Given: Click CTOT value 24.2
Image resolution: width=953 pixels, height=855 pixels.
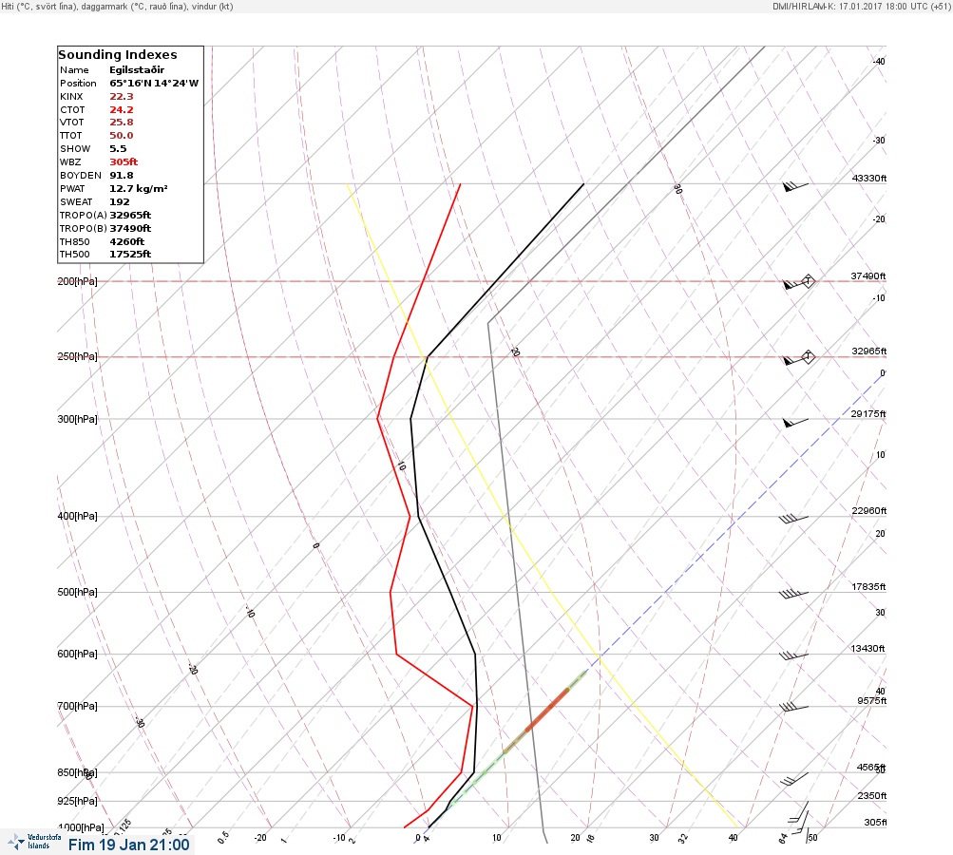Looking at the screenshot, I should pos(122,110).
